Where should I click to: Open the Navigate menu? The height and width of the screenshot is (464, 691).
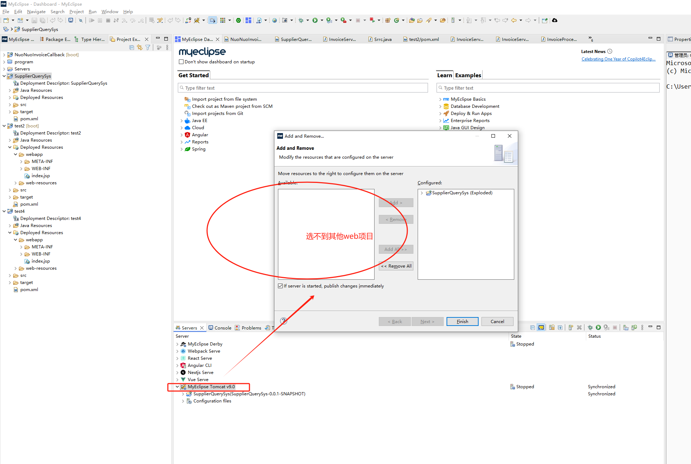(36, 12)
